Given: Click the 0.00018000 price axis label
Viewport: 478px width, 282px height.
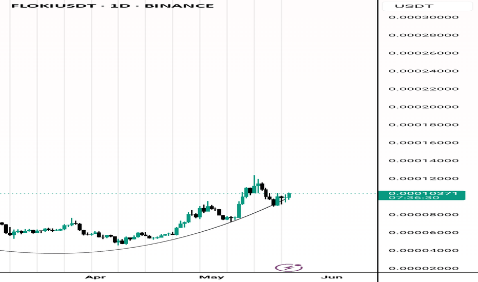Looking at the screenshot, I should coord(424,125).
